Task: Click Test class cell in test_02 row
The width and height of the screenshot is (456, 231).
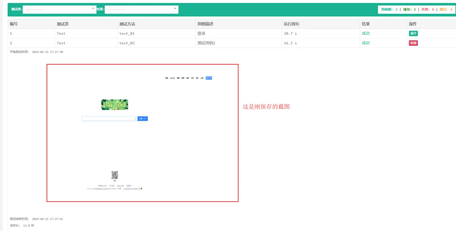Action: tap(86, 43)
